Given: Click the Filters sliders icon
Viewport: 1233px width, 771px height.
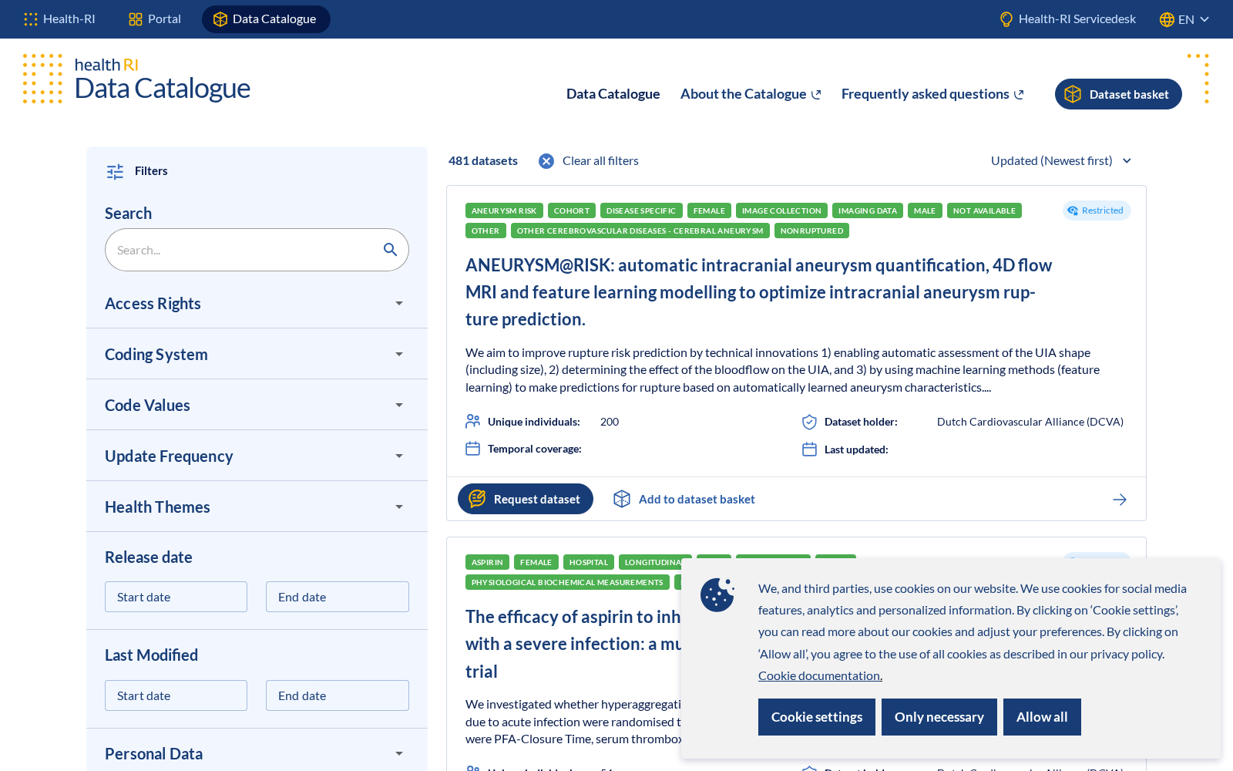Looking at the screenshot, I should point(115,171).
